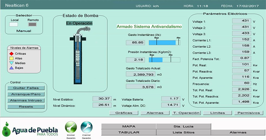
Task: Click the FECHA 17/02/2017 display
Action: [x=240, y=6]
